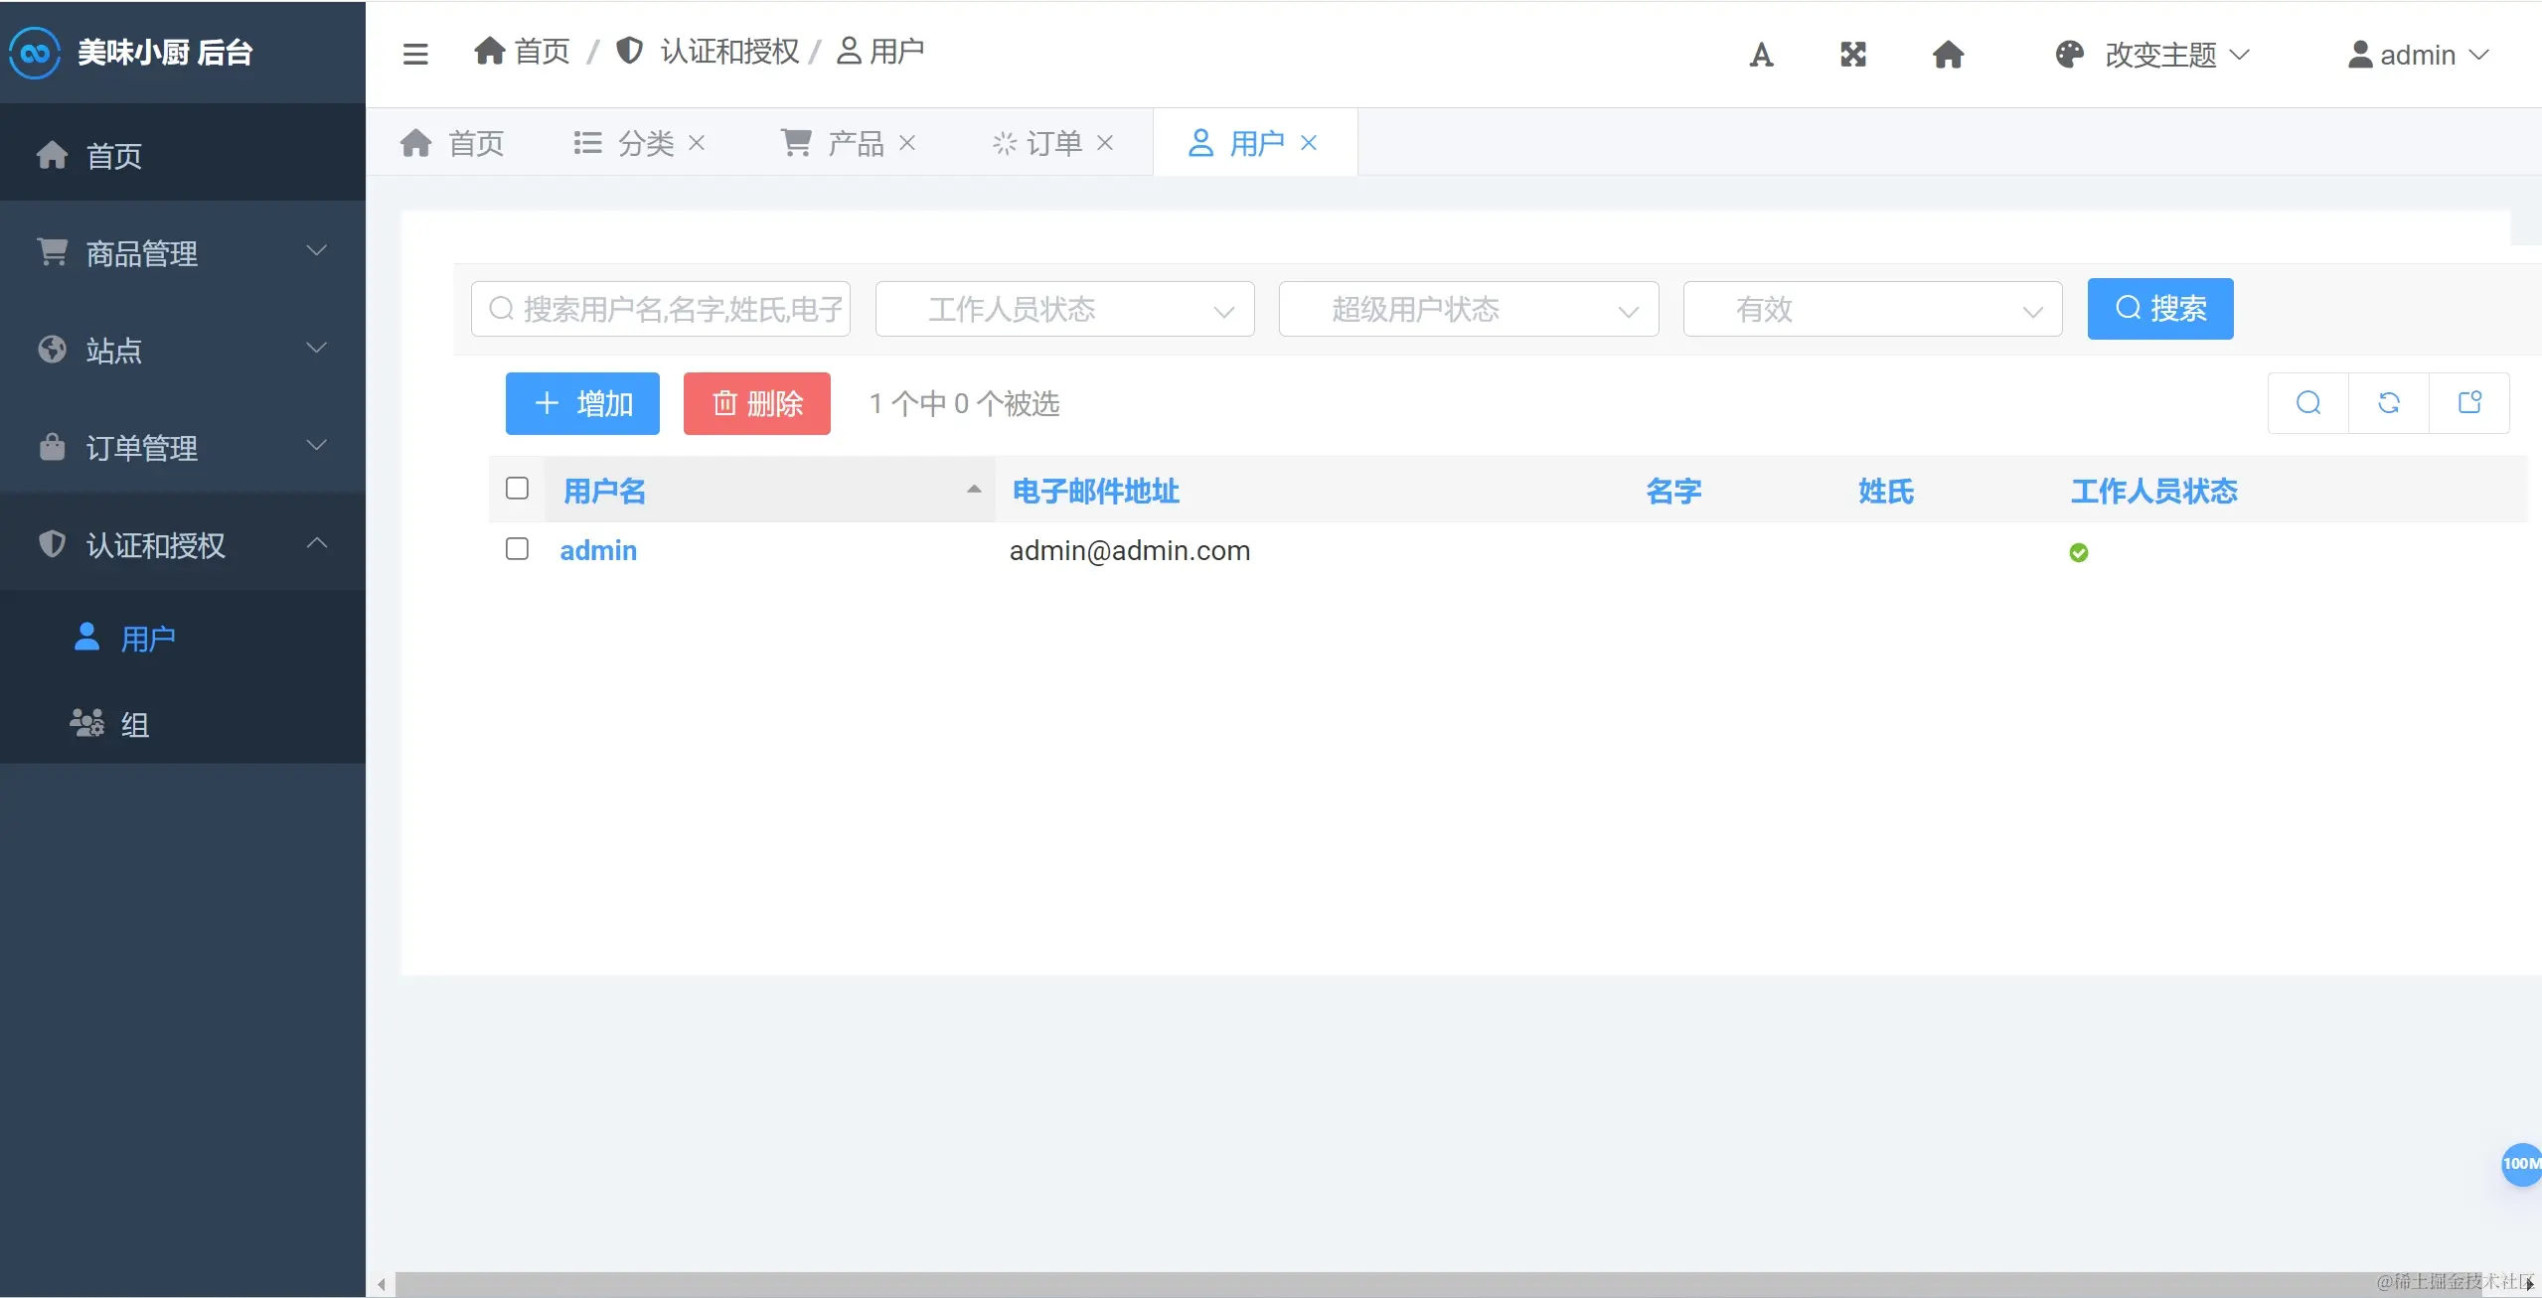Open the 组 sidebar menu item

[x=134, y=724]
